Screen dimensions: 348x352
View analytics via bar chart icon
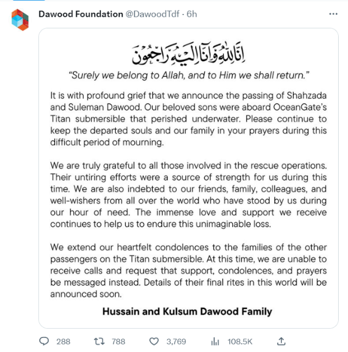click(215, 342)
